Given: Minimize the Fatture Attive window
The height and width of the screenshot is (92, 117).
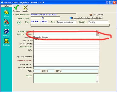Looking at the screenshot, I should pos(107,3).
